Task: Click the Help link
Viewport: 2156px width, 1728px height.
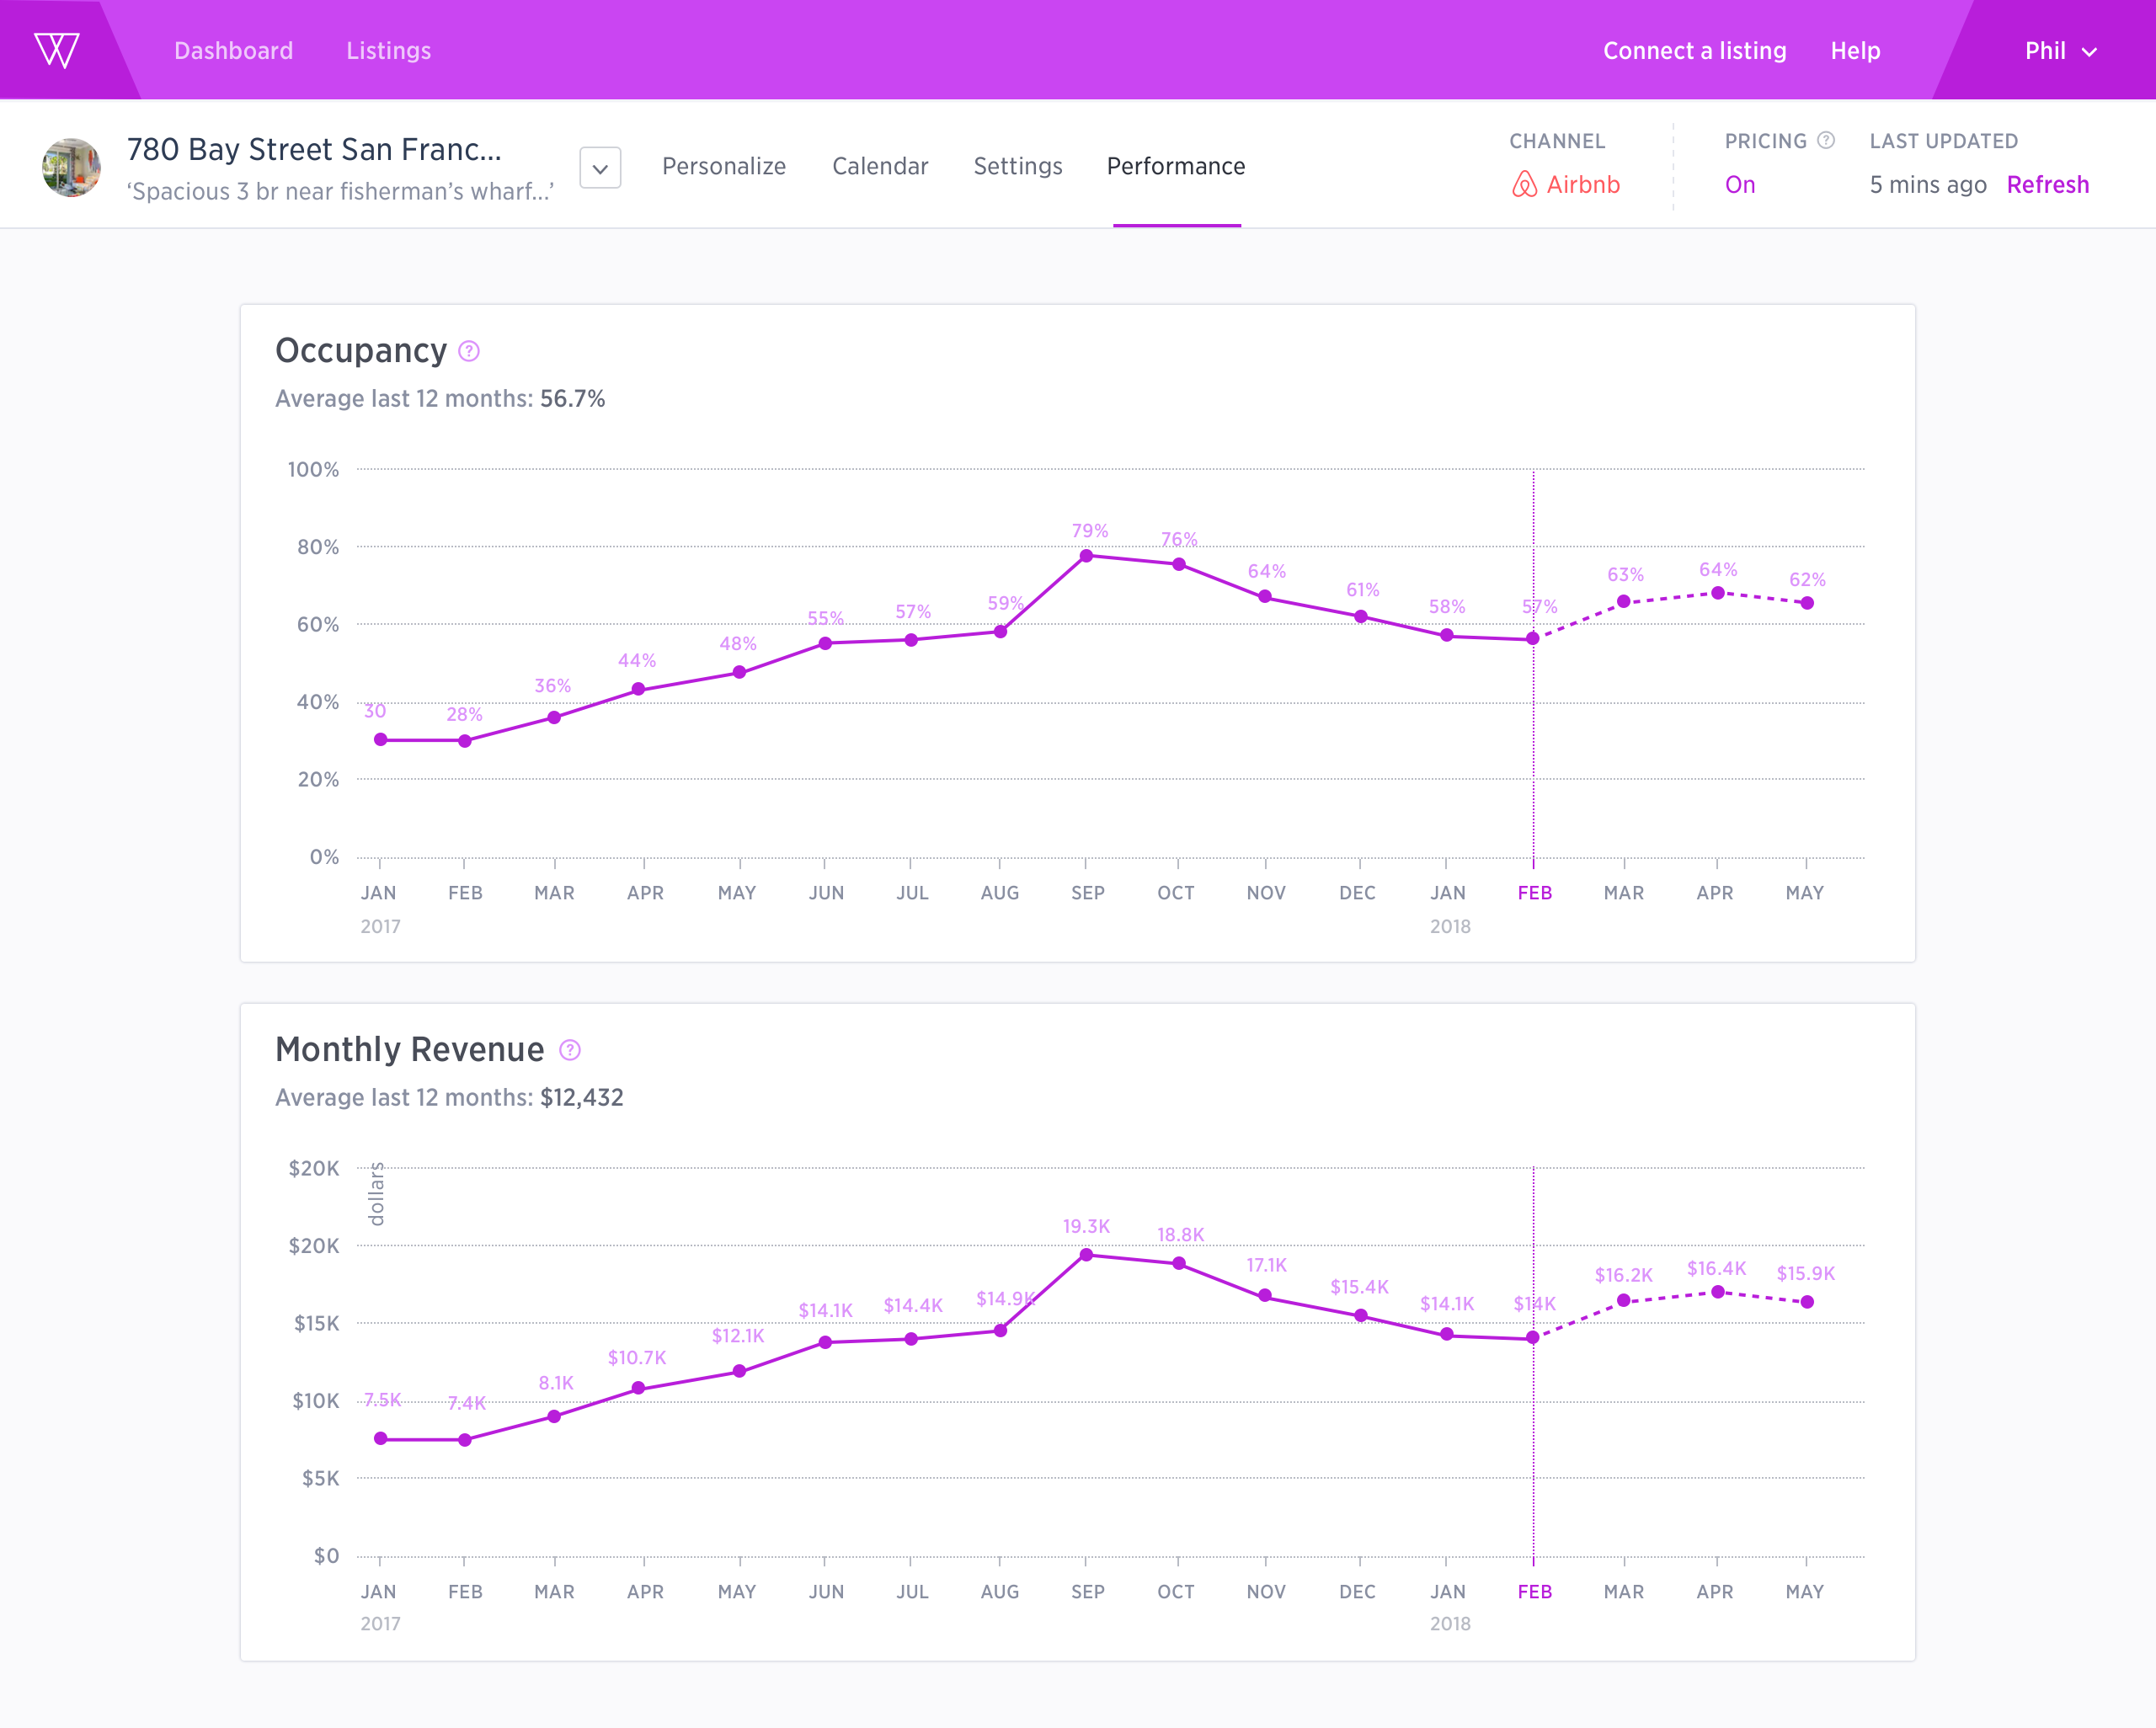Action: click(x=1855, y=51)
